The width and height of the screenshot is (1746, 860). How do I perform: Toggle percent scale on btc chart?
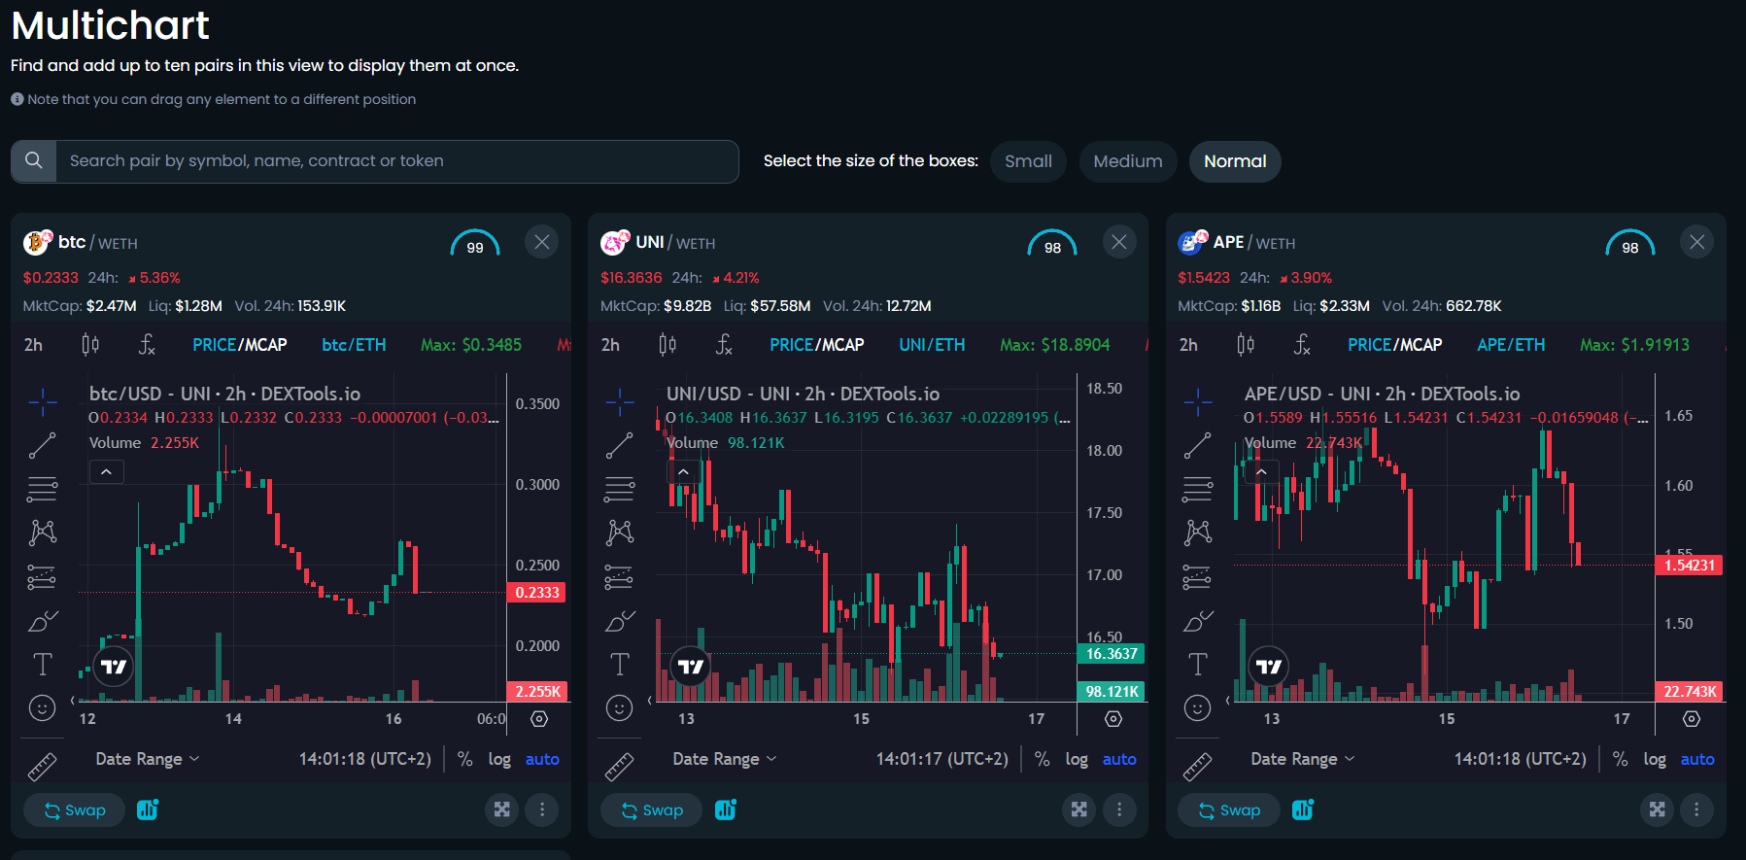(465, 759)
